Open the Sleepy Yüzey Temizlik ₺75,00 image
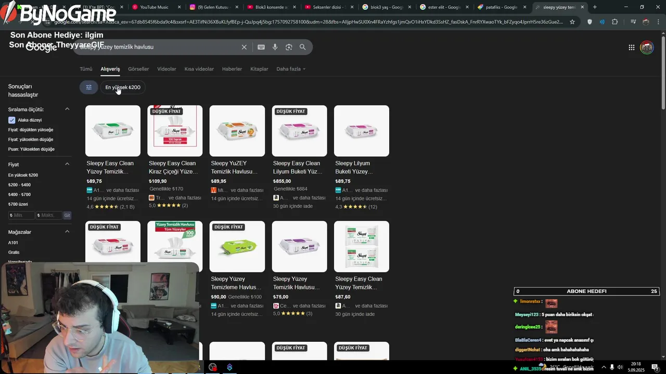 pos(299,247)
